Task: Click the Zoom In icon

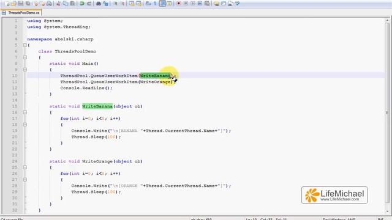Action: pos(115,4)
